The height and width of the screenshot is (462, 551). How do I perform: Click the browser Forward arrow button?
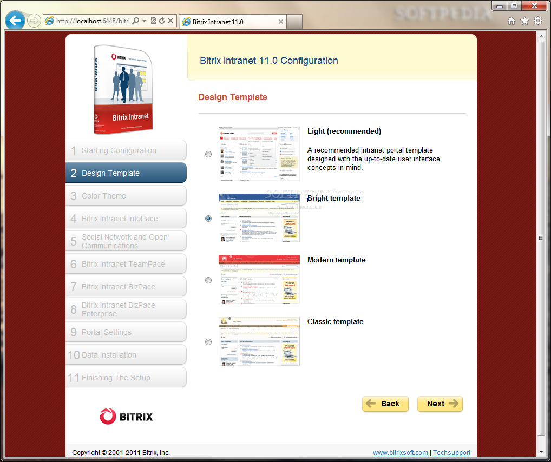pyautogui.click(x=34, y=21)
